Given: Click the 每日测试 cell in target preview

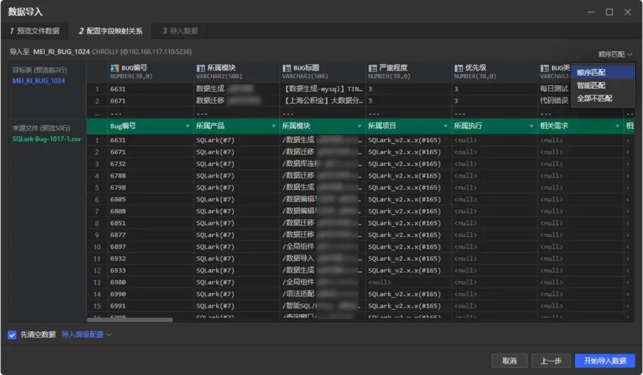Looking at the screenshot, I should (554, 89).
